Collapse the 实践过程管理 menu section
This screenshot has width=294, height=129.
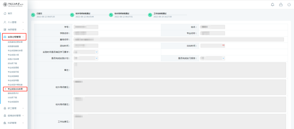pyautogui.click(x=14, y=37)
